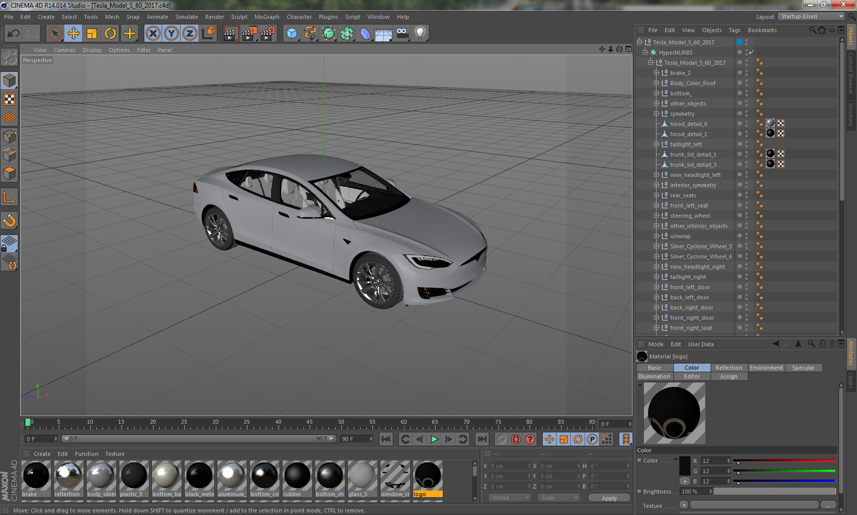Activate the Scale tool
The height and width of the screenshot is (515, 857).
pyautogui.click(x=92, y=34)
